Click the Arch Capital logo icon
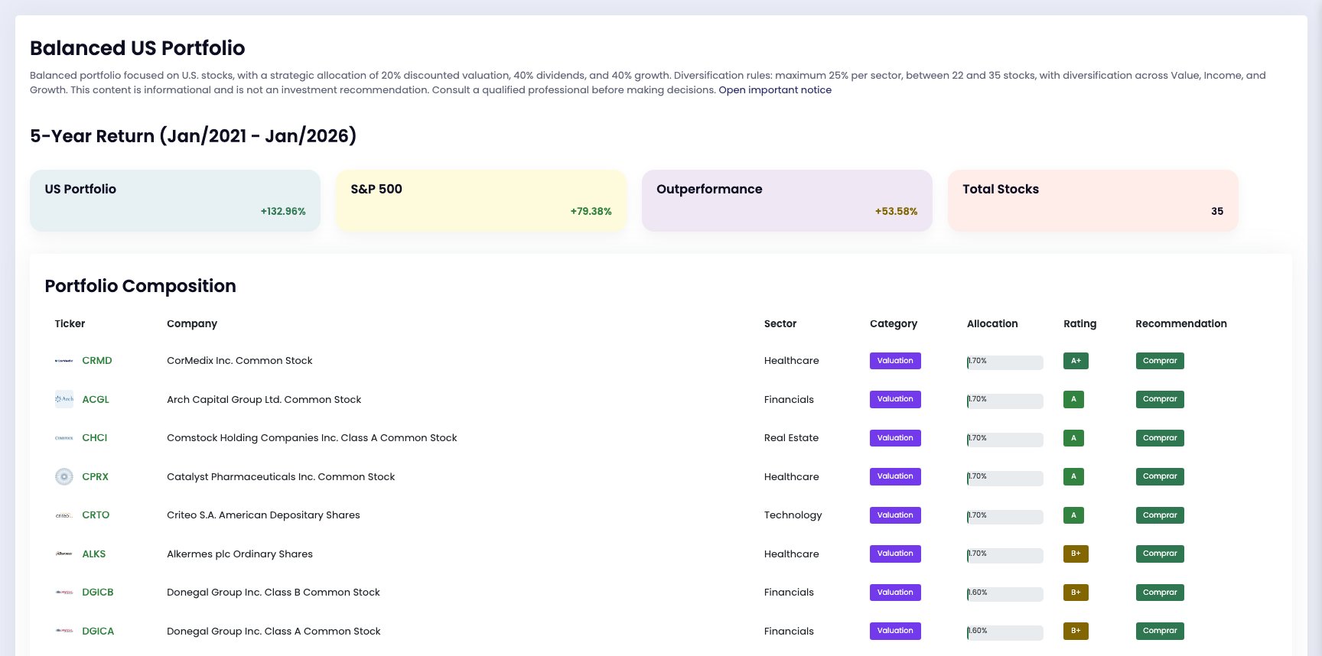This screenshot has width=1322, height=656. click(64, 399)
